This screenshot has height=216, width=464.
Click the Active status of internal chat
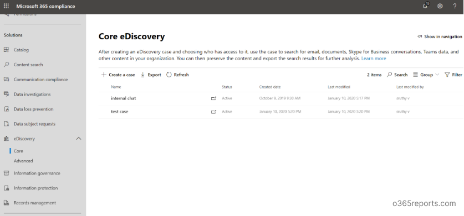(227, 98)
